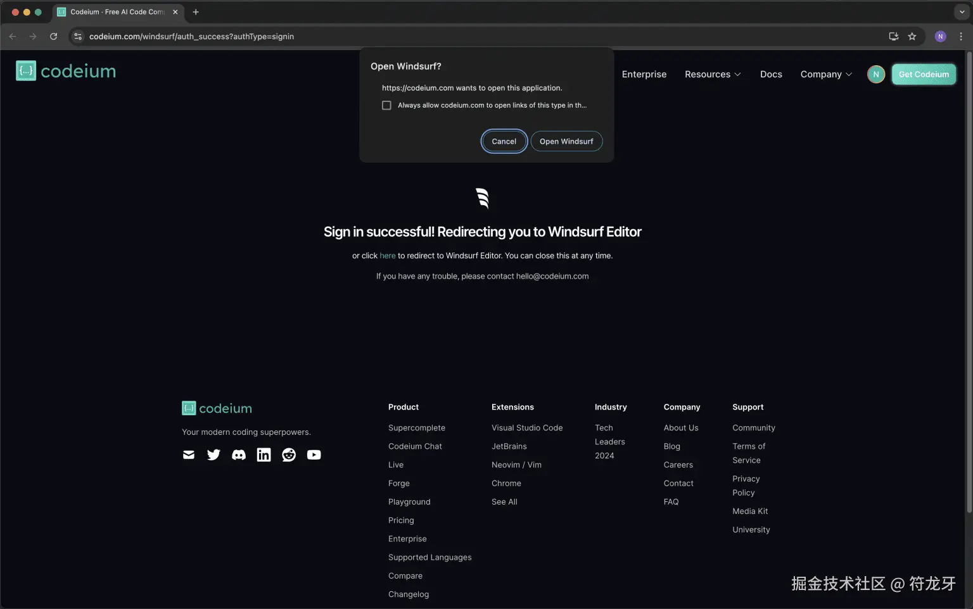Expand the Company dropdown menu
This screenshot has height=609, width=973.
pyautogui.click(x=826, y=74)
